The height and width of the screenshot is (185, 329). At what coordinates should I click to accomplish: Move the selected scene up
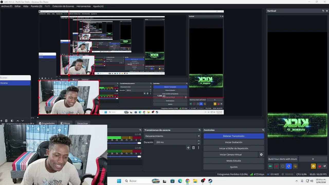[18, 121]
